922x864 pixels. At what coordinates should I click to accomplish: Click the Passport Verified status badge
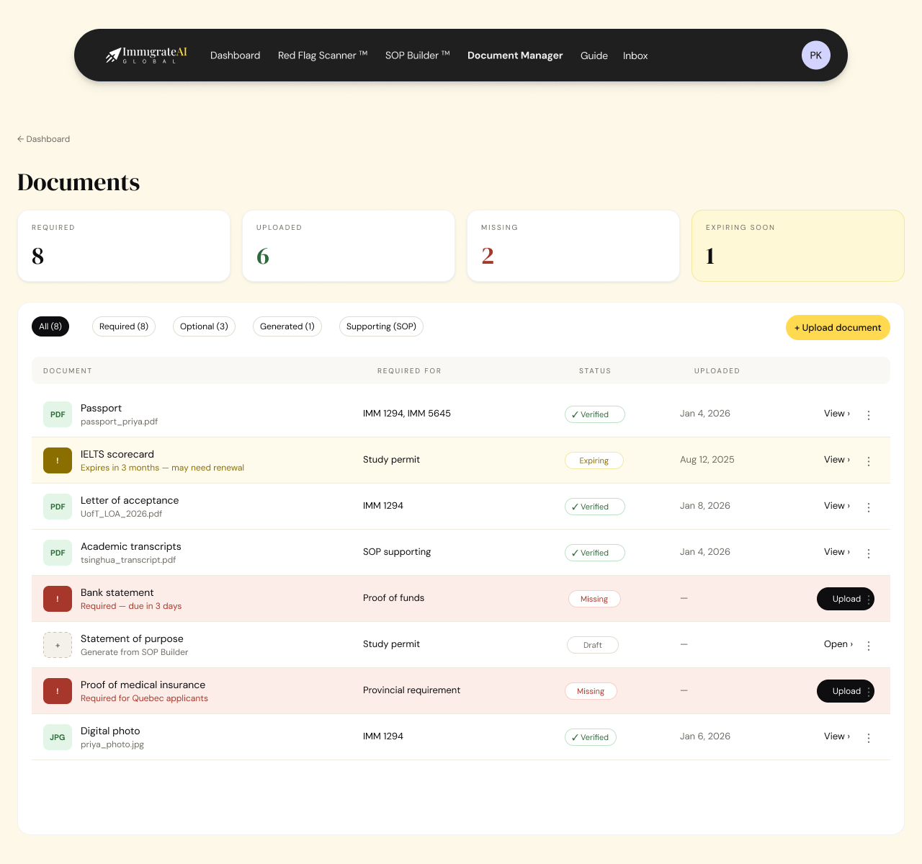595,414
